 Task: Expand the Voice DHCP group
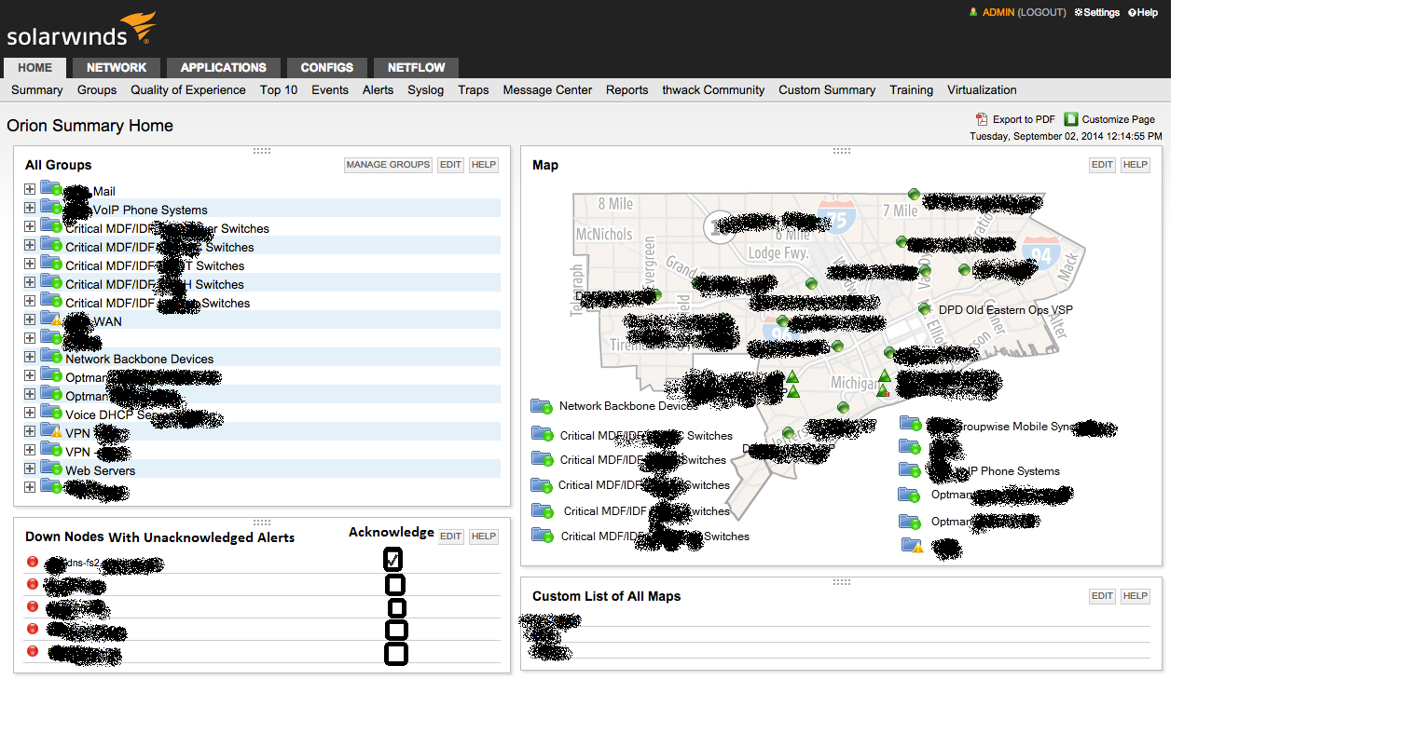coord(30,414)
